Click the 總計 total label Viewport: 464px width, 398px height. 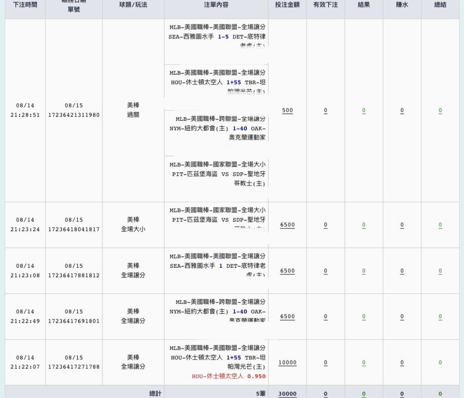(x=156, y=394)
